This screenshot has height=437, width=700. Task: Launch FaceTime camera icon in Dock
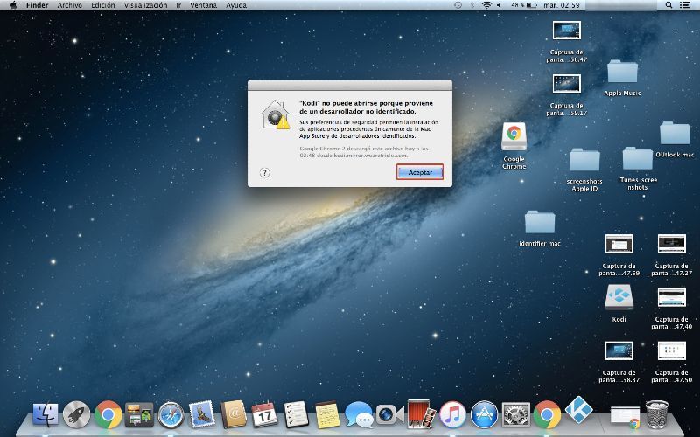(x=389, y=414)
